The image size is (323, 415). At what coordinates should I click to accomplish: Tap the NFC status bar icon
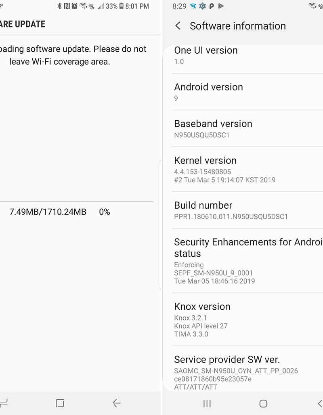67,6
